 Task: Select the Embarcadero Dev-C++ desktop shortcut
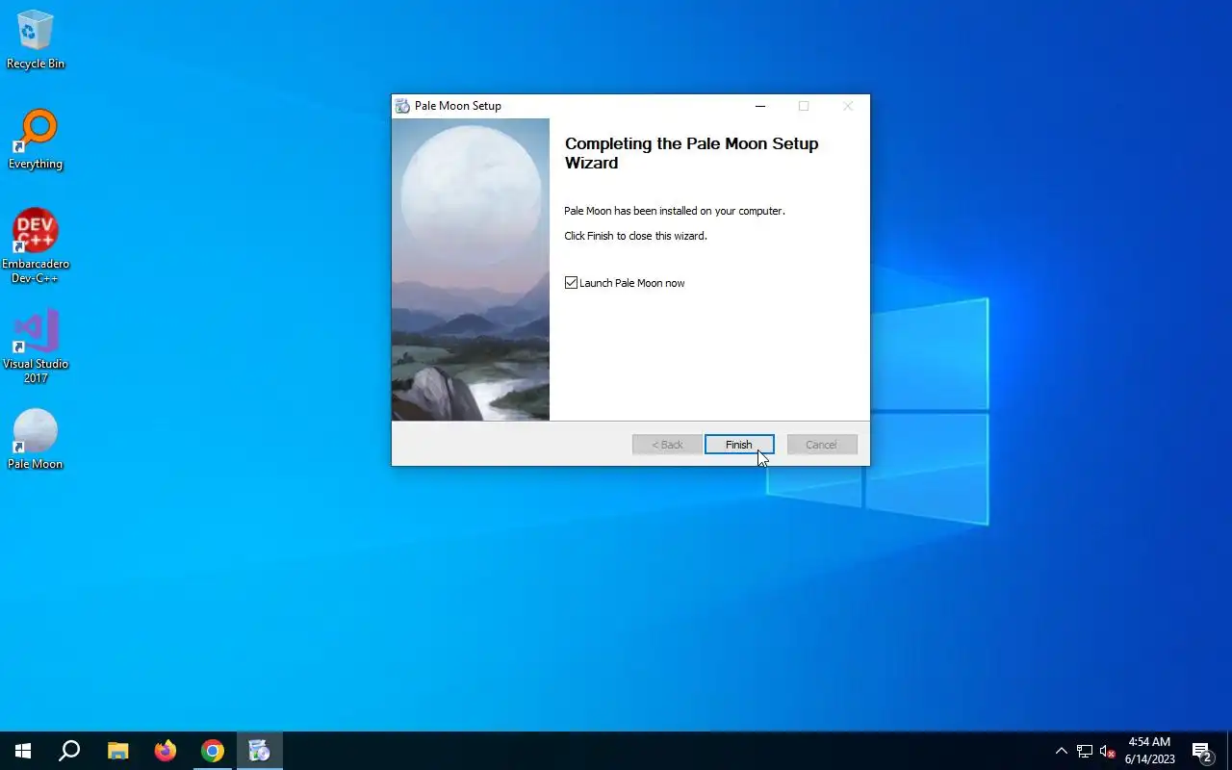pos(36,246)
